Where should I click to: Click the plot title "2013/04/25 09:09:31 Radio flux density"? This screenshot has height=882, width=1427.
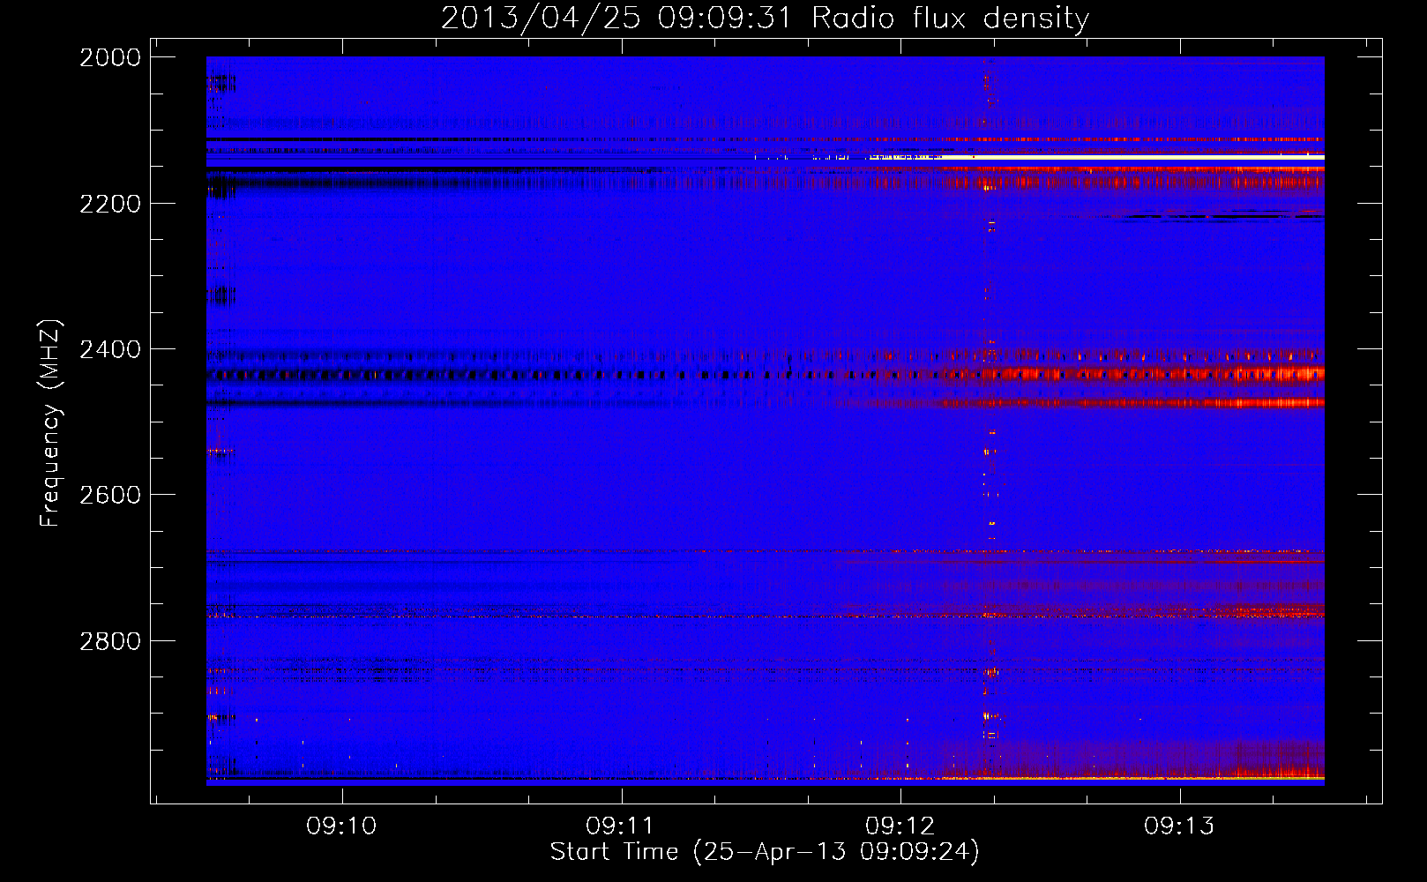765,18
